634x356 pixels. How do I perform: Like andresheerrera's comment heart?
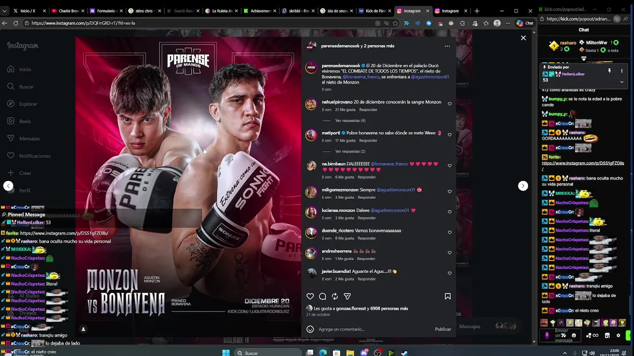[450, 253]
